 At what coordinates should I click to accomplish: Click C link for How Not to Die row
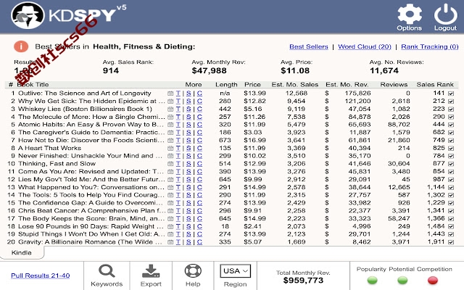(x=199, y=140)
